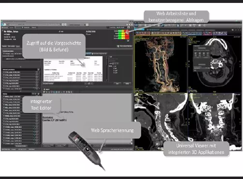
Task: Select the 3D volume-rendered vessel viewport
Action: [161, 64]
